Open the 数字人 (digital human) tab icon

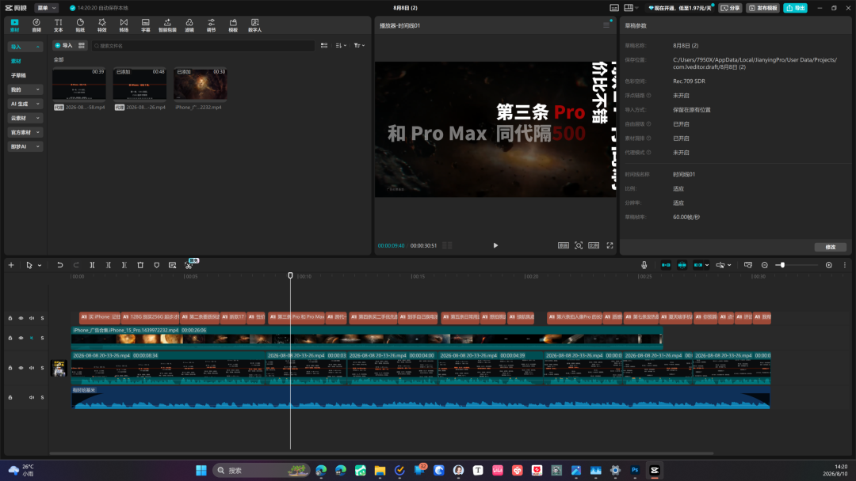coord(254,25)
